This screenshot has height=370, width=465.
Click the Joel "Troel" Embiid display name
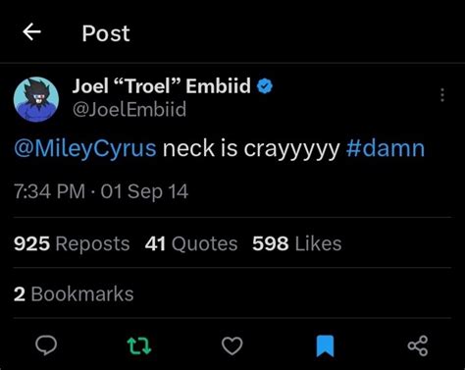[x=162, y=86]
